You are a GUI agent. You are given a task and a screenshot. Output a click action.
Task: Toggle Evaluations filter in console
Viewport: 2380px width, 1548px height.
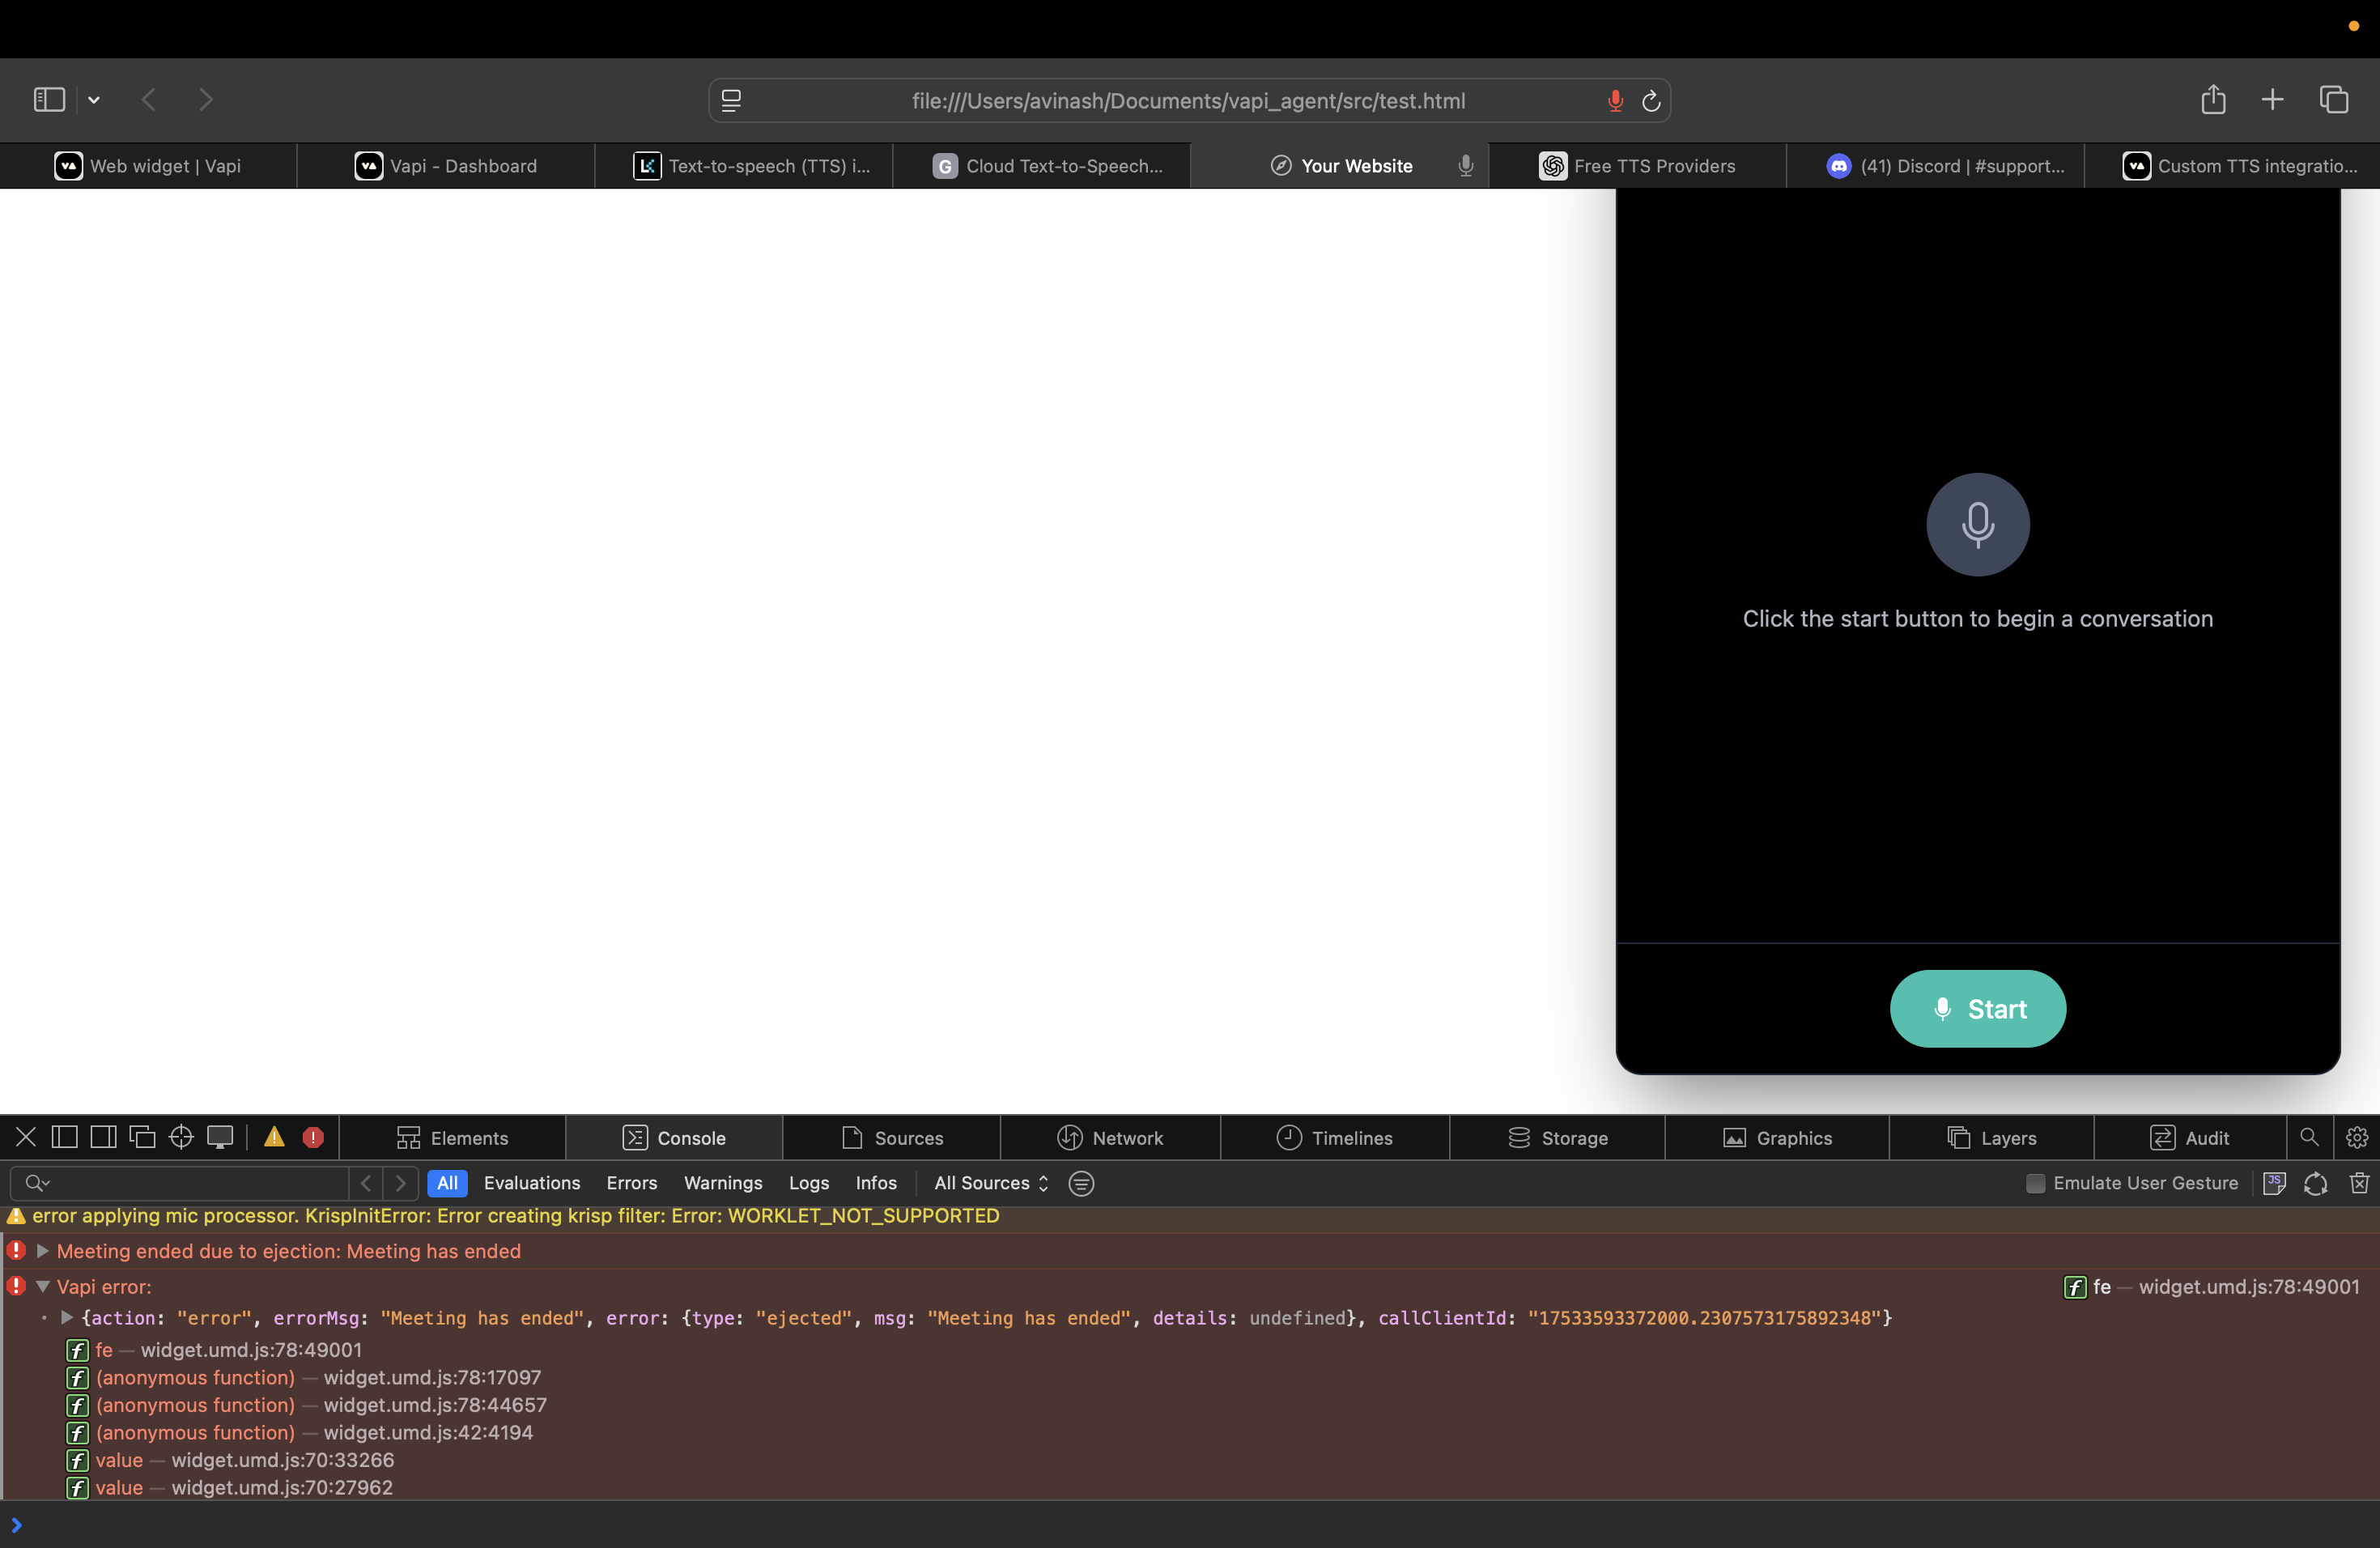tap(531, 1182)
